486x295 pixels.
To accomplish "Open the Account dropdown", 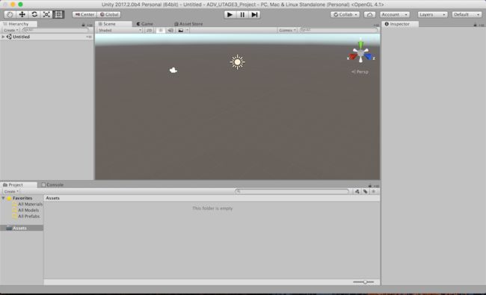I will [x=394, y=14].
